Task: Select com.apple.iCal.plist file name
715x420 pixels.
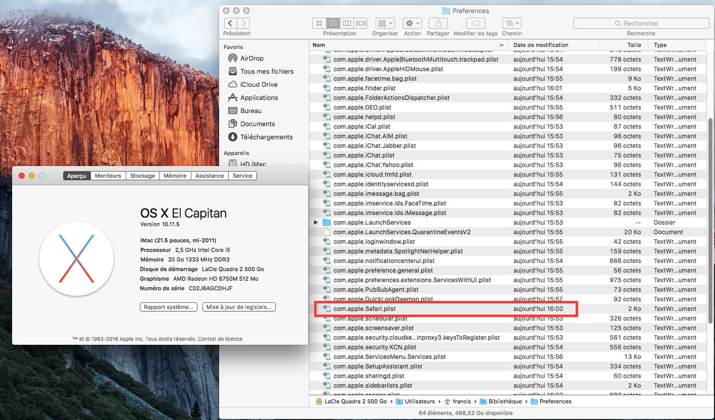Action: [362, 127]
